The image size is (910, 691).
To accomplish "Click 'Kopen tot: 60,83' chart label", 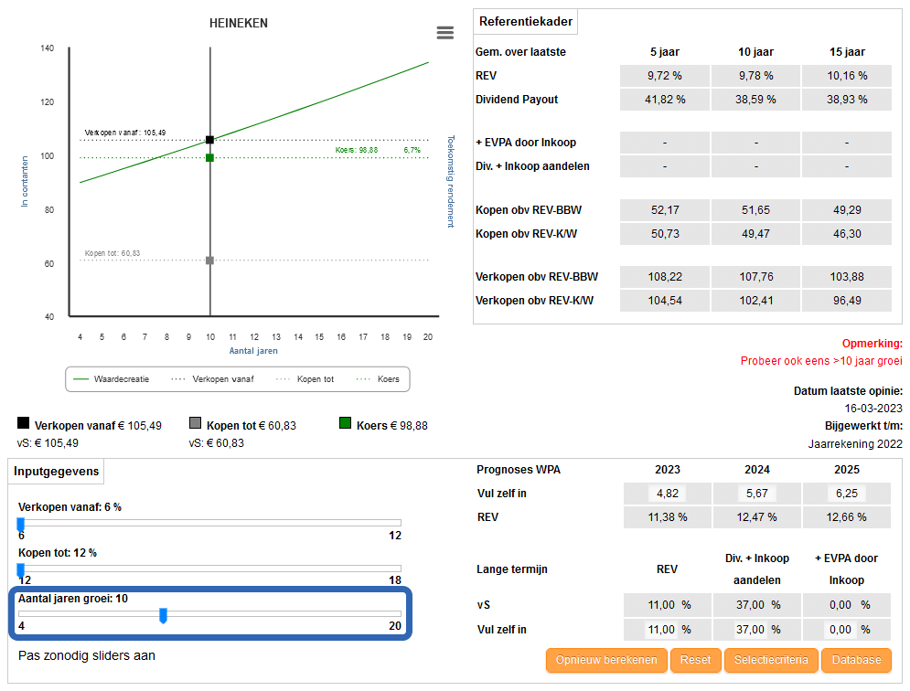I will [x=112, y=253].
